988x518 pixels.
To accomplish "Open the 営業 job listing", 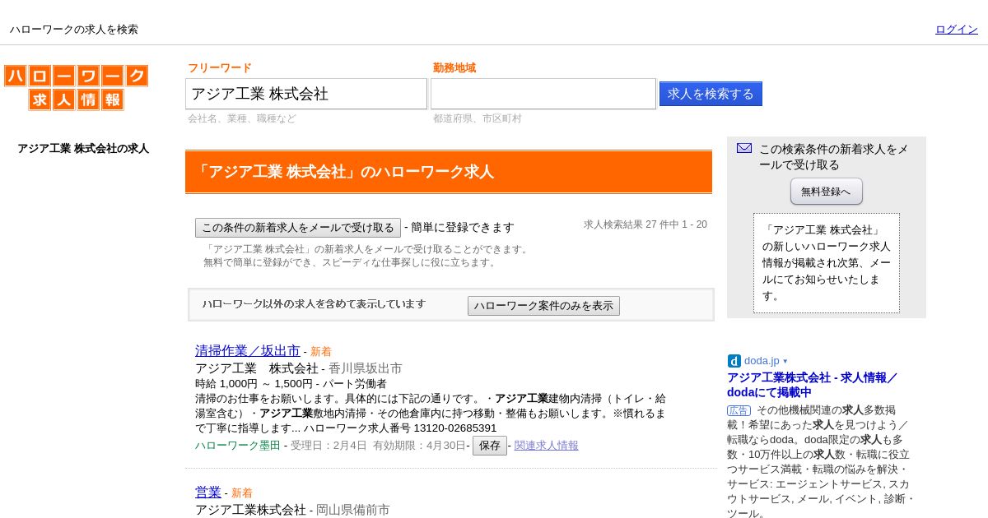I will point(208,493).
